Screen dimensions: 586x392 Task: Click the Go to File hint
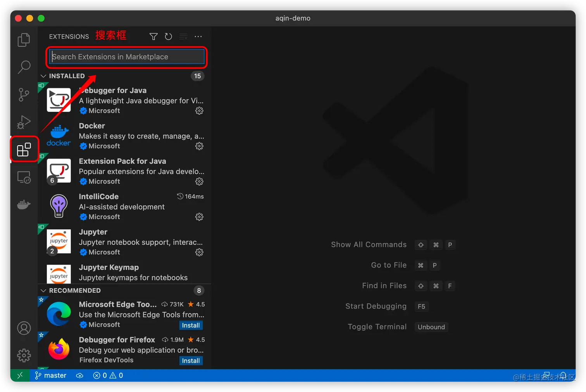pos(389,265)
